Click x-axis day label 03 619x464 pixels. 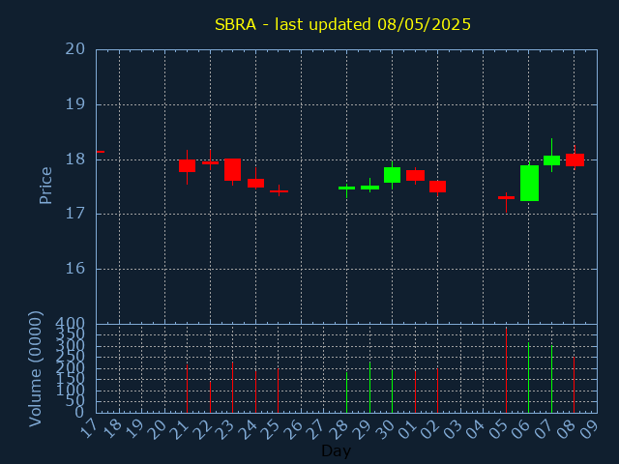(x=453, y=429)
